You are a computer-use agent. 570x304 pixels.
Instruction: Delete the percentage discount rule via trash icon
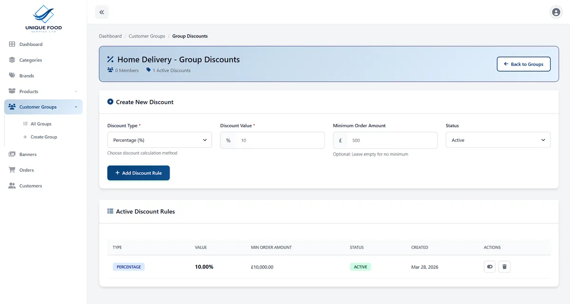[x=504, y=267]
